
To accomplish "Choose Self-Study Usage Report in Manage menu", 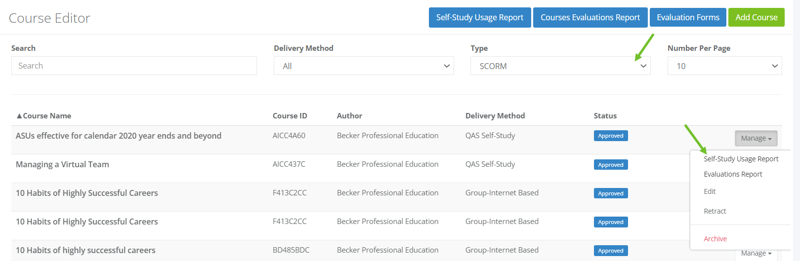I will (x=741, y=159).
